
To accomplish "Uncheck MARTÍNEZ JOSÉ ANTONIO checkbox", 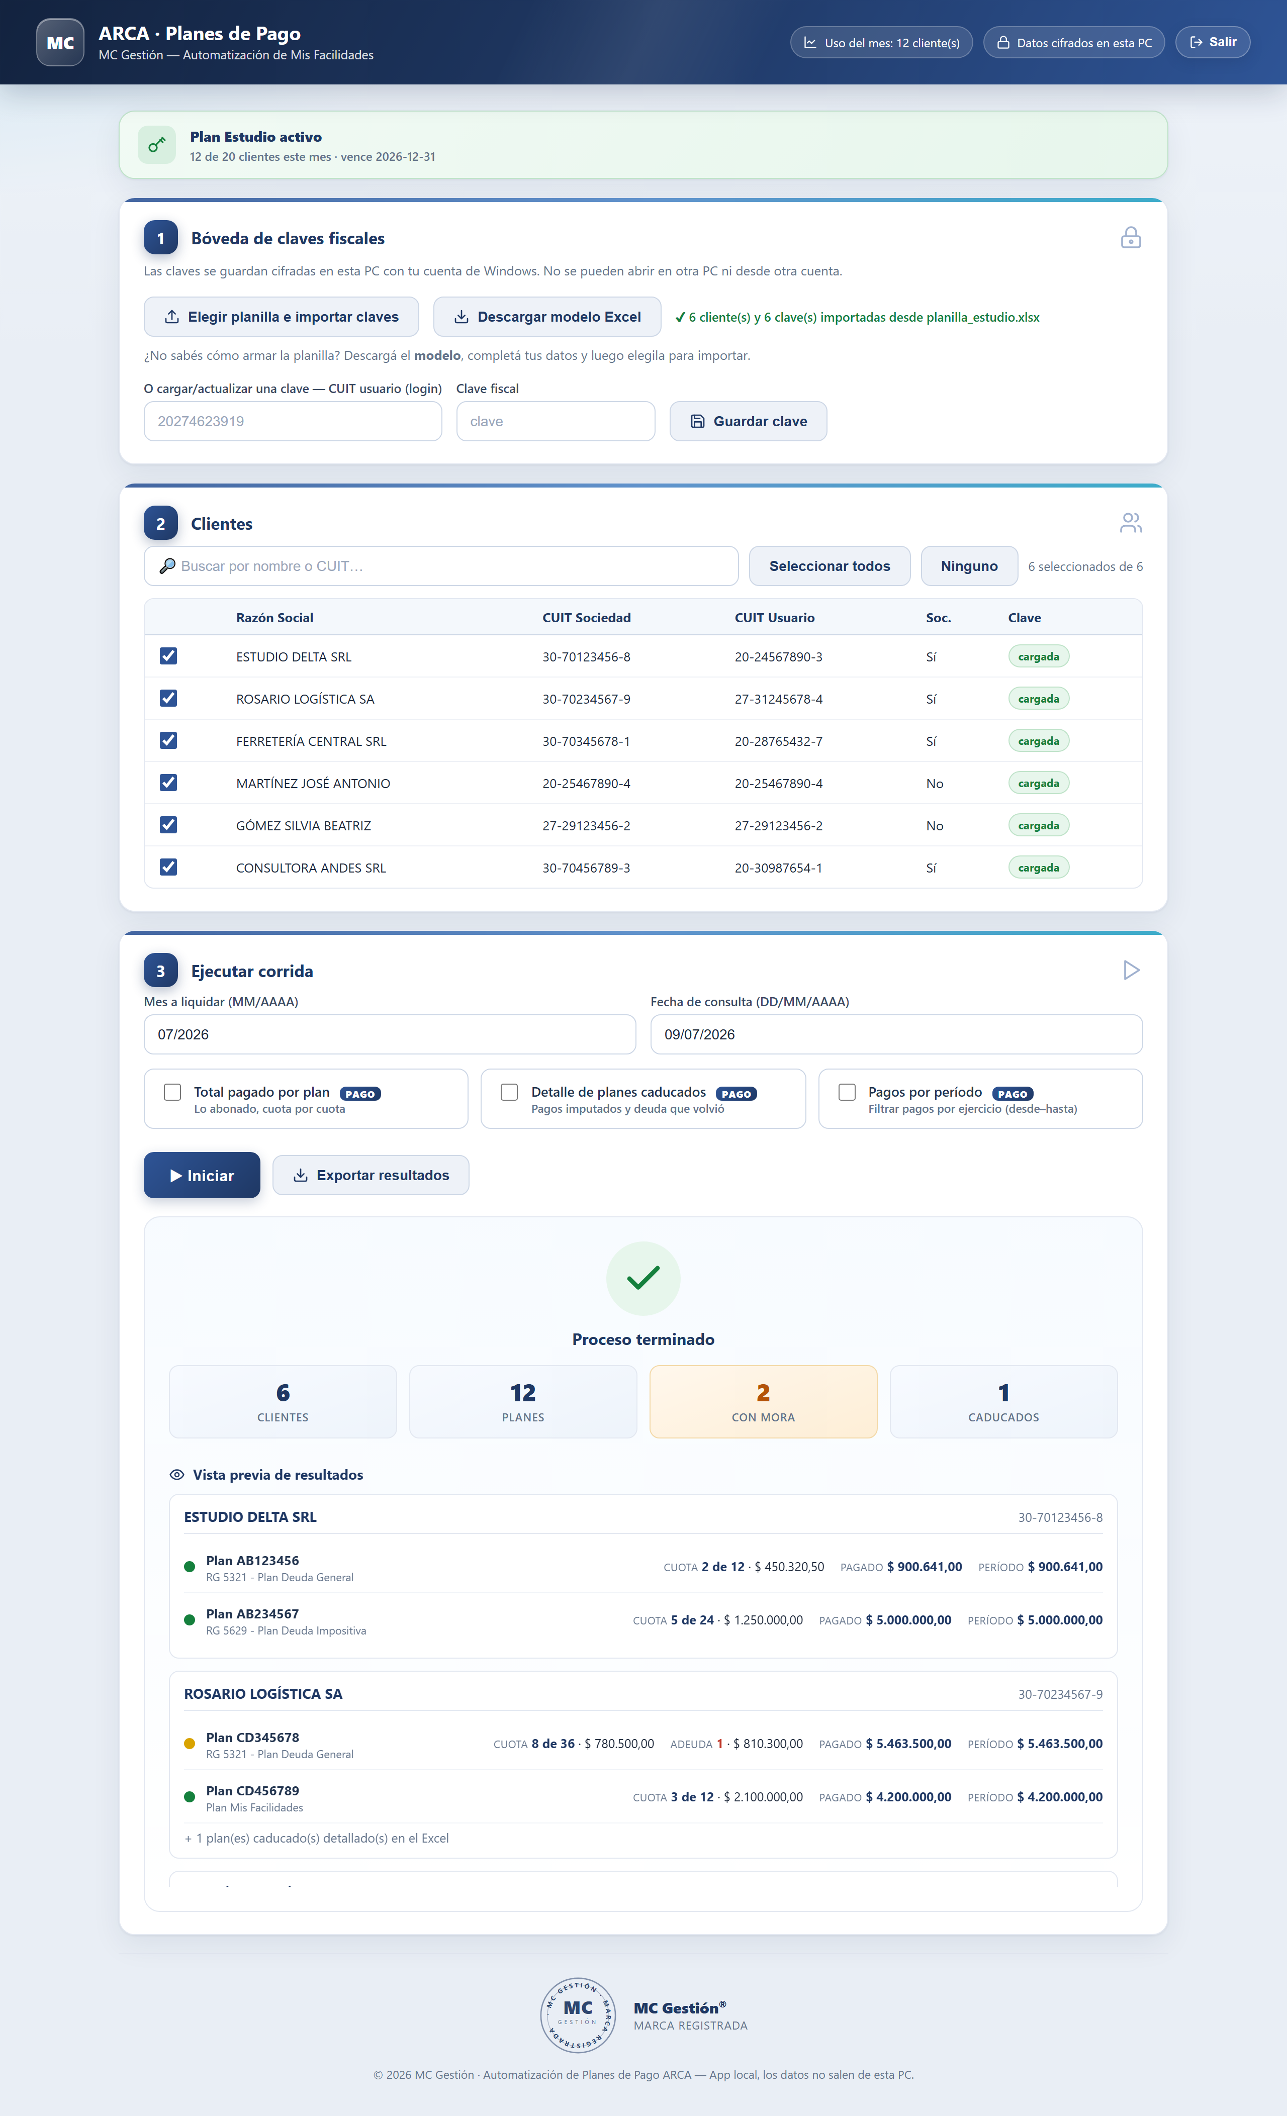I will [x=168, y=783].
